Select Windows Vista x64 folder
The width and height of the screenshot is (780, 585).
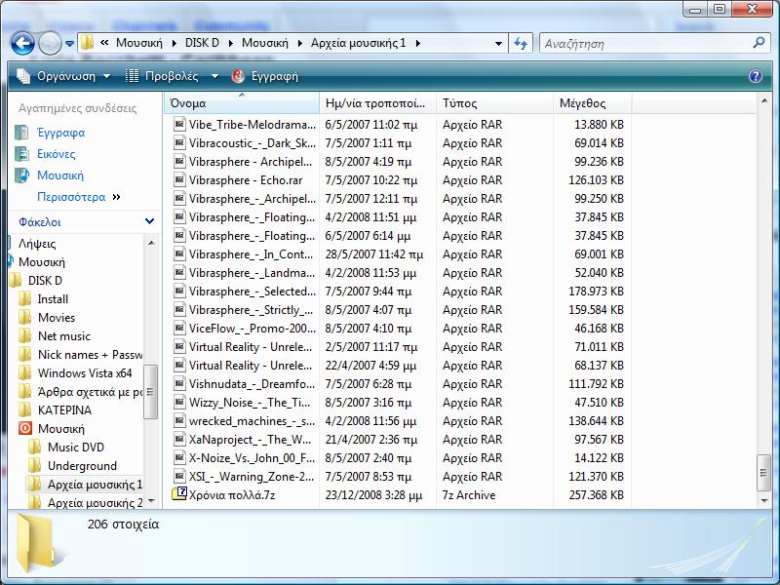tap(85, 373)
